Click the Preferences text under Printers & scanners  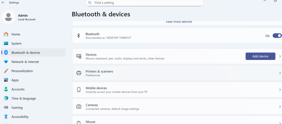(93, 75)
